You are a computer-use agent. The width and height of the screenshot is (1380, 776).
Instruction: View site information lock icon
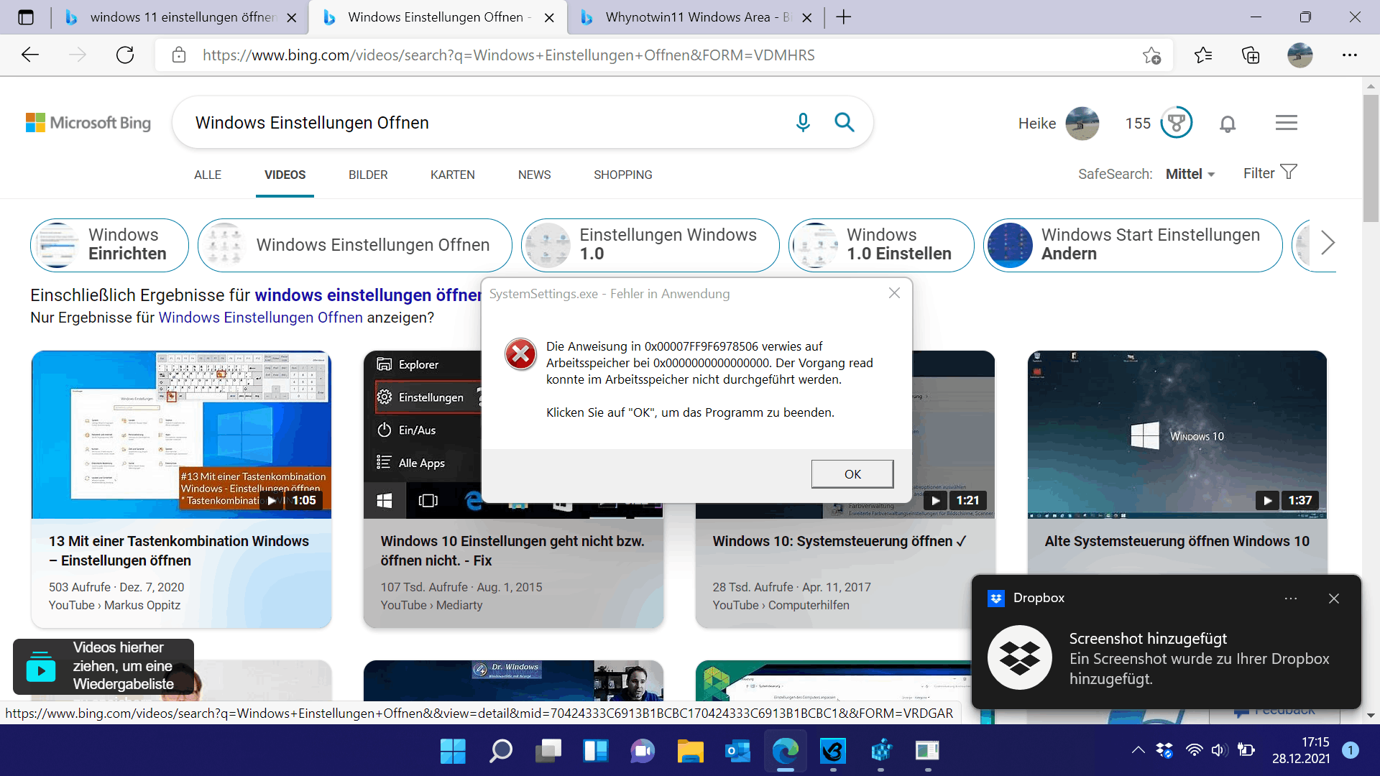click(179, 55)
